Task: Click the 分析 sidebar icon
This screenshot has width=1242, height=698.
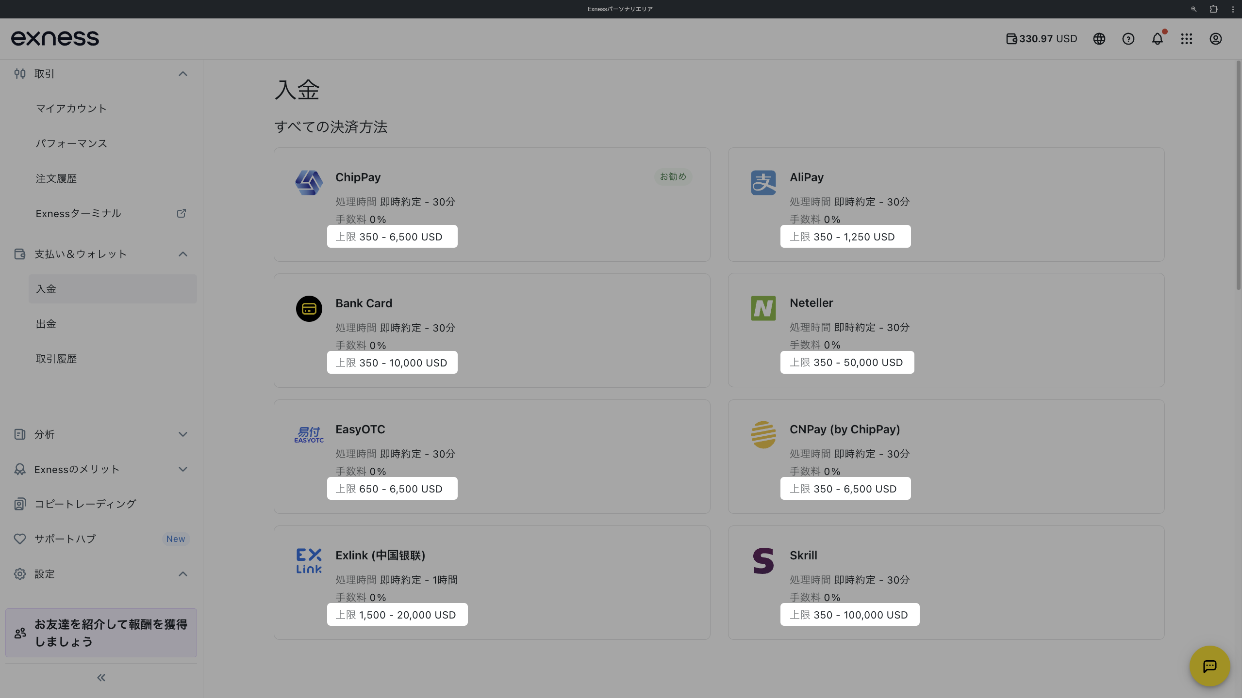Action: pyautogui.click(x=20, y=434)
